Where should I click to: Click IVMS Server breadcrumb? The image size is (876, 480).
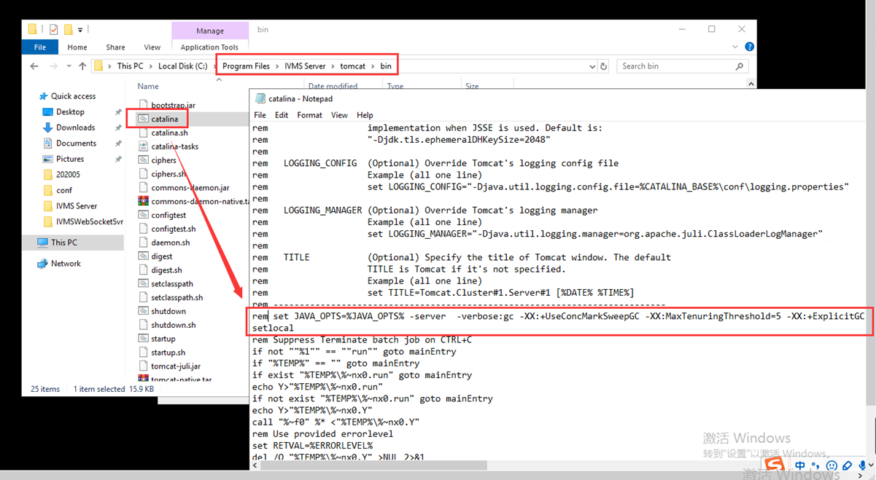(305, 66)
